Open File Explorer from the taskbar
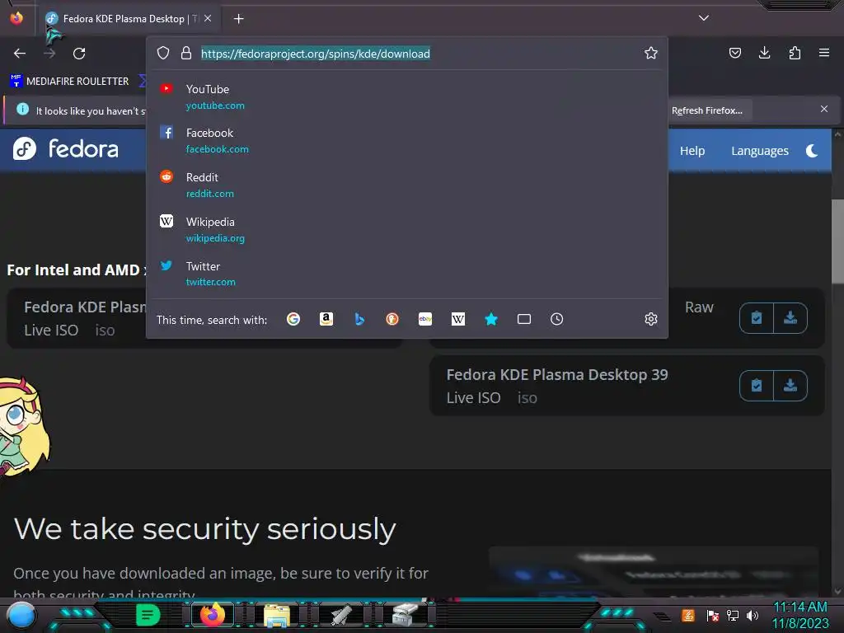The height and width of the screenshot is (633, 844). point(277,615)
